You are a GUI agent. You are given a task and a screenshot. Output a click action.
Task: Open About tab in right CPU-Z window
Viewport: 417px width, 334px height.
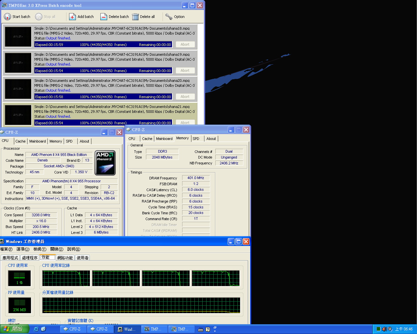(211, 139)
